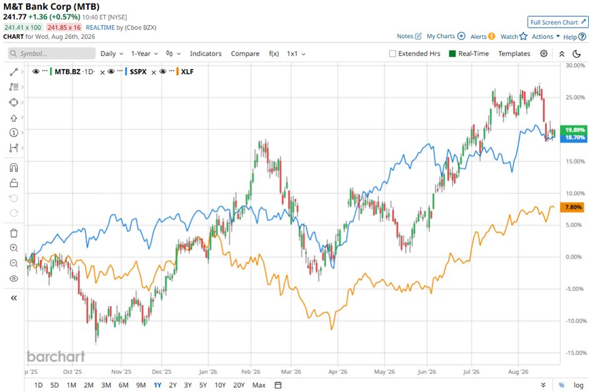Open chart settings gear
589x392 pixels.
pyautogui.click(x=543, y=53)
